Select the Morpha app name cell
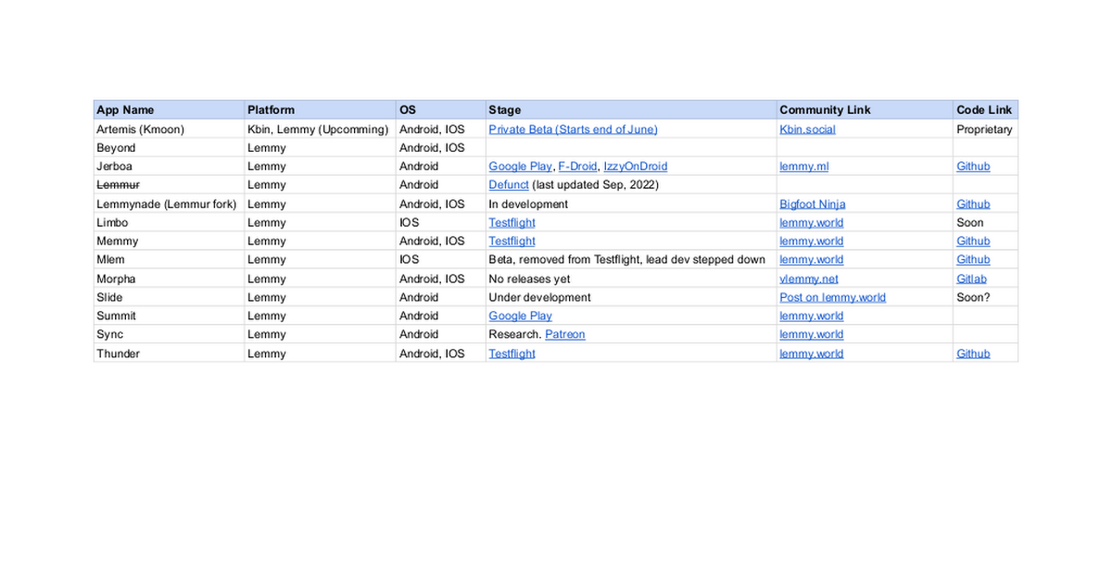This screenshot has height=583, width=1112. [x=170, y=279]
